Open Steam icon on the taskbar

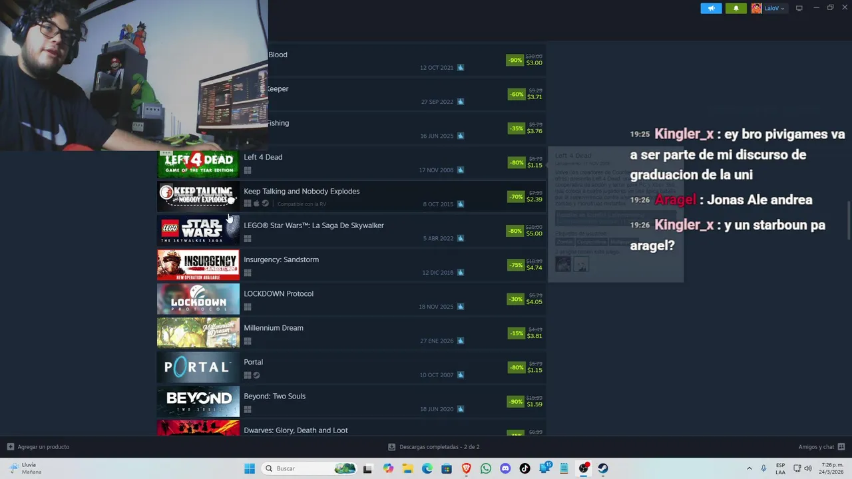603,468
